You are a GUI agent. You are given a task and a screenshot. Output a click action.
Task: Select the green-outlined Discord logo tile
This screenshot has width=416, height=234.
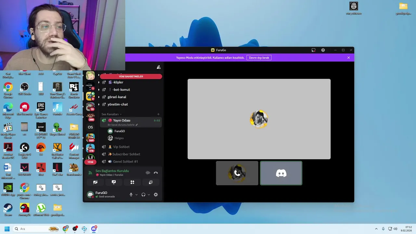coord(281,173)
